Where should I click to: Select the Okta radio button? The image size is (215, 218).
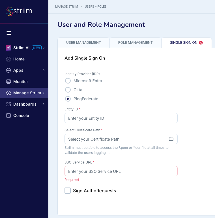[x=68, y=90]
